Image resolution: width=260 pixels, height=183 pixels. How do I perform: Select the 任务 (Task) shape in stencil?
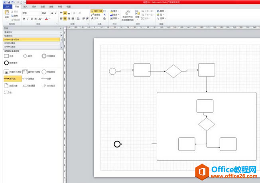[6, 56]
